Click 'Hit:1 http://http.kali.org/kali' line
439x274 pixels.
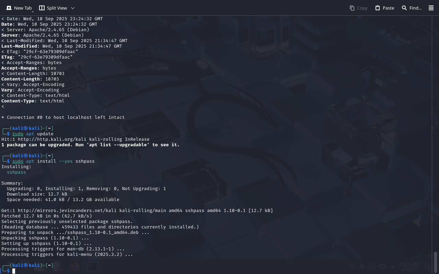click(75, 139)
